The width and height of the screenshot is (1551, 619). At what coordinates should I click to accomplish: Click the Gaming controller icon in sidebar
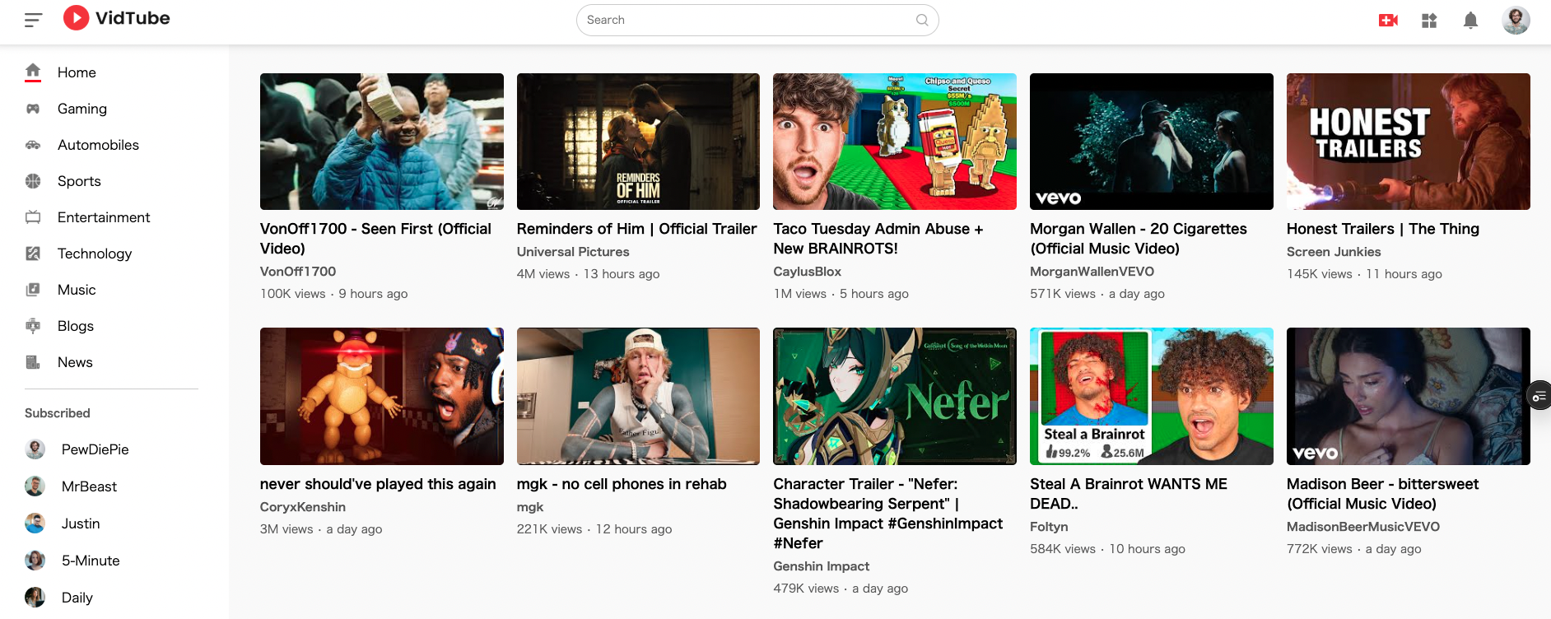[33, 109]
